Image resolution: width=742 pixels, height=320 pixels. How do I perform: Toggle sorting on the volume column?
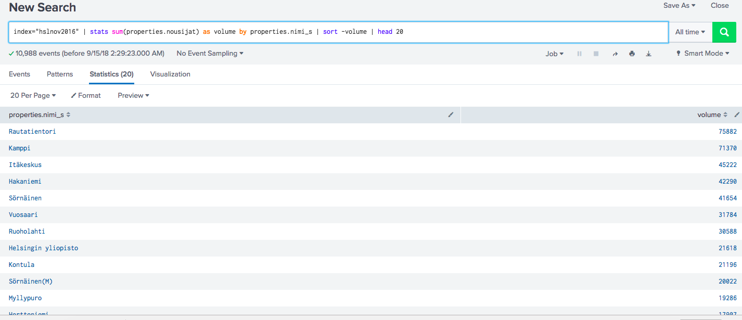[725, 114]
